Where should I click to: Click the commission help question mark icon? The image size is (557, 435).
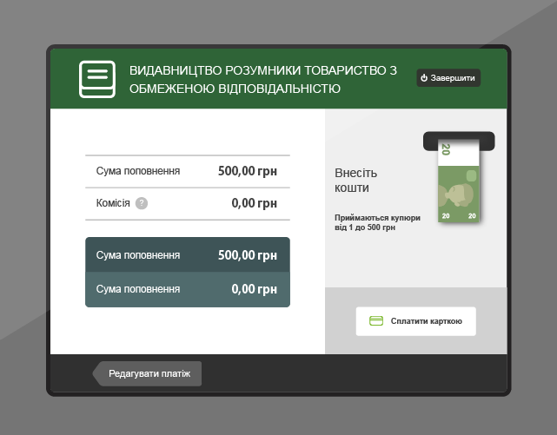coord(142,203)
